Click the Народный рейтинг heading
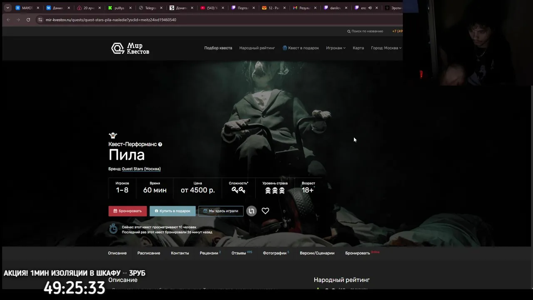 341,280
